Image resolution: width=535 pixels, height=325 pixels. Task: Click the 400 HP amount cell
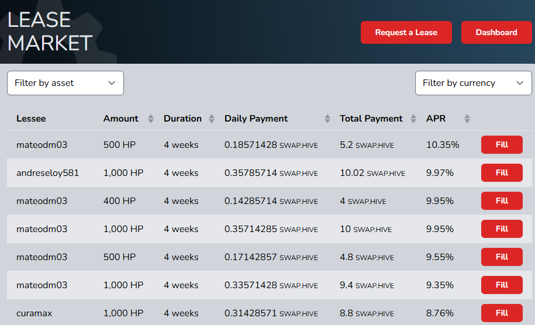[x=119, y=201]
